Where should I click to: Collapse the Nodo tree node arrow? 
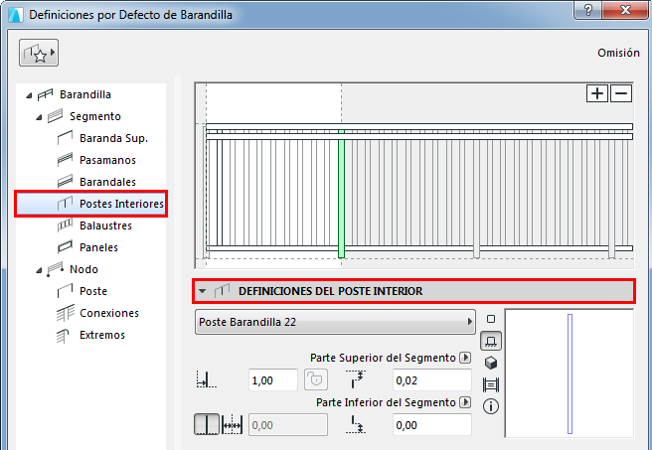pos(39,270)
